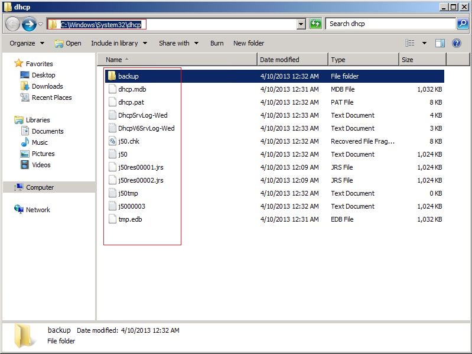Click the Back navigation arrow button
The image size is (472, 354).
(x=13, y=24)
